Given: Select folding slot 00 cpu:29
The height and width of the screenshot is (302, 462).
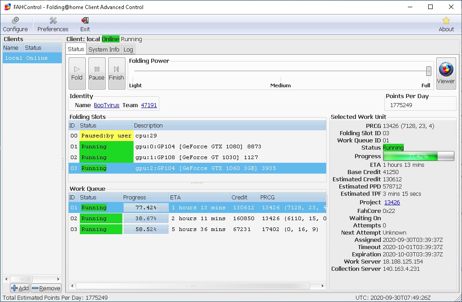Looking at the screenshot, I should [197, 136].
